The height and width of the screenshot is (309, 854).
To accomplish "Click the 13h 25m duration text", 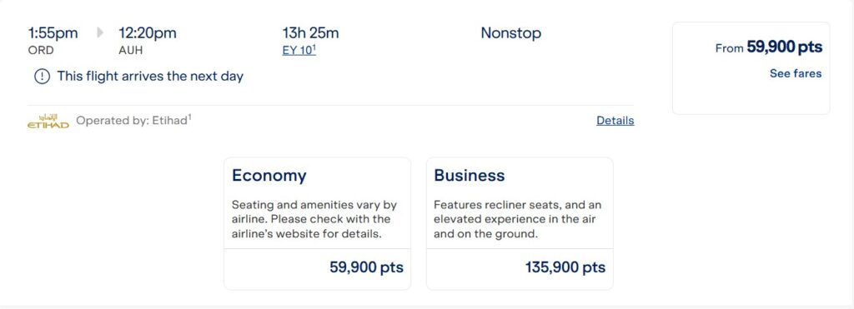I will pos(310,33).
